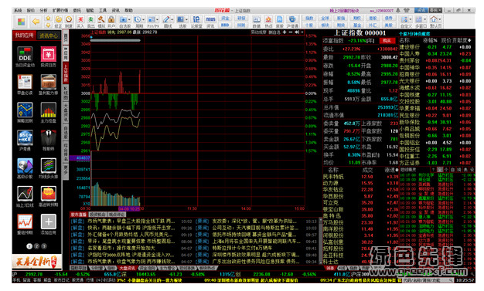Switch to sidebar page 3 dot

pos(44,246)
